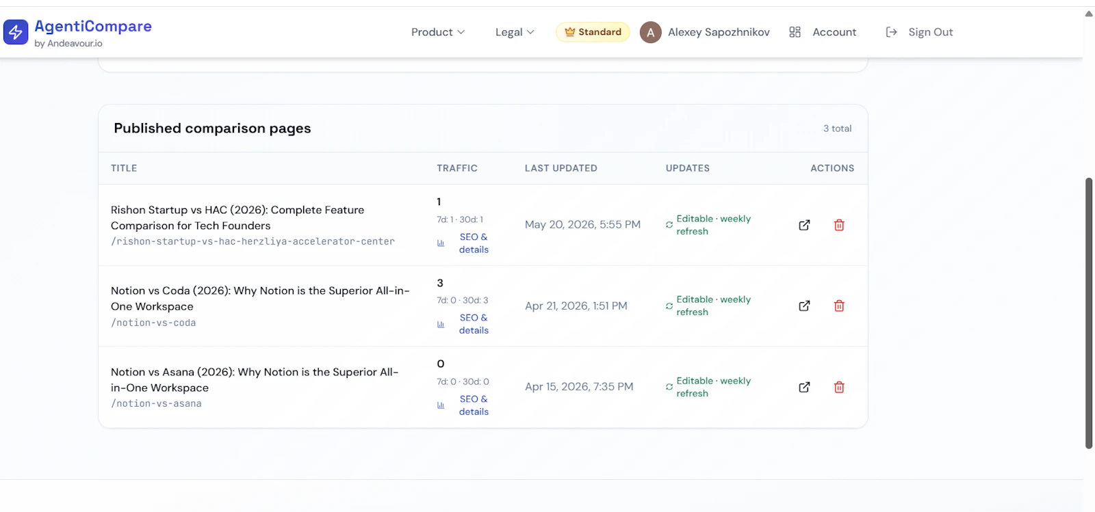Delete the Notion vs Coda comparison page
The height and width of the screenshot is (512, 1095).
click(839, 306)
